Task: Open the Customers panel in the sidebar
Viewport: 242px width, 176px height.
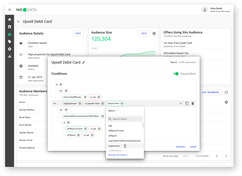Action: tap(9, 27)
